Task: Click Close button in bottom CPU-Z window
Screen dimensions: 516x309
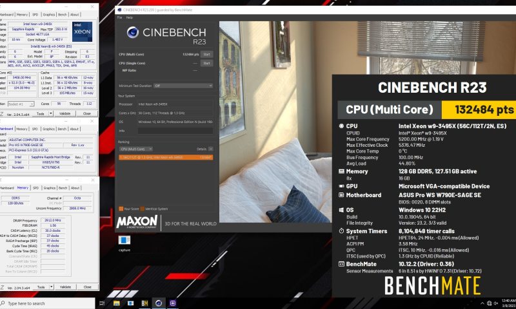Action: pyautogui.click(x=88, y=287)
